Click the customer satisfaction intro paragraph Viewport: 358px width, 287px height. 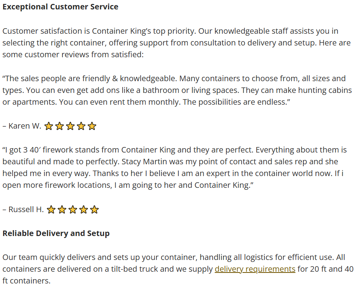pyautogui.click(x=176, y=43)
